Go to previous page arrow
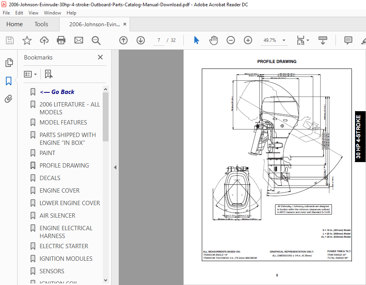Image resolution: width=366 pixels, height=285 pixels. [123, 40]
